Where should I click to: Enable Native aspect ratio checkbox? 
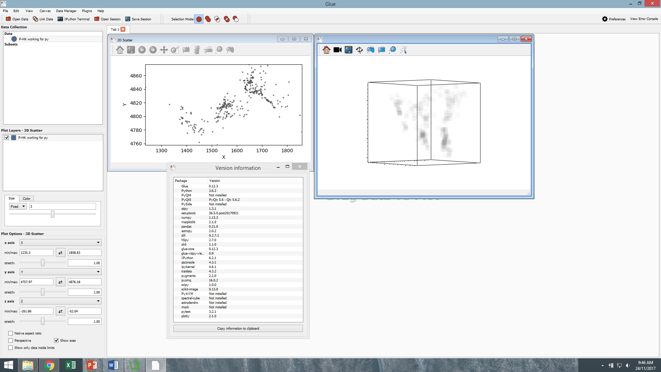click(11, 333)
